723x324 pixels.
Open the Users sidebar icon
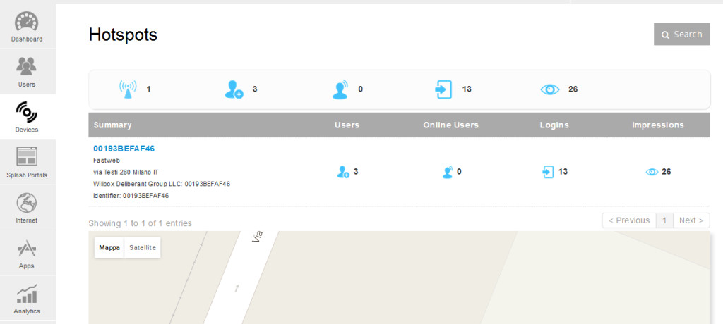pos(27,66)
